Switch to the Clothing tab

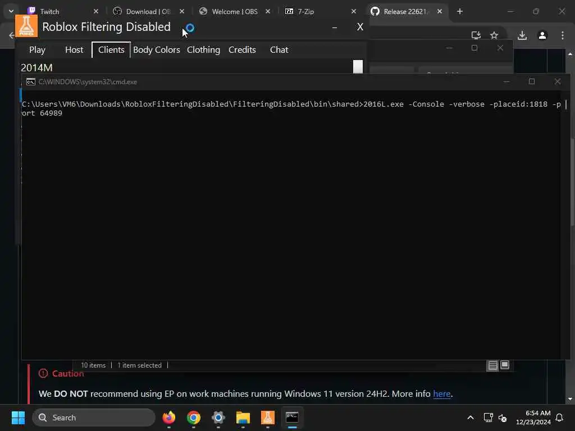[x=203, y=49]
